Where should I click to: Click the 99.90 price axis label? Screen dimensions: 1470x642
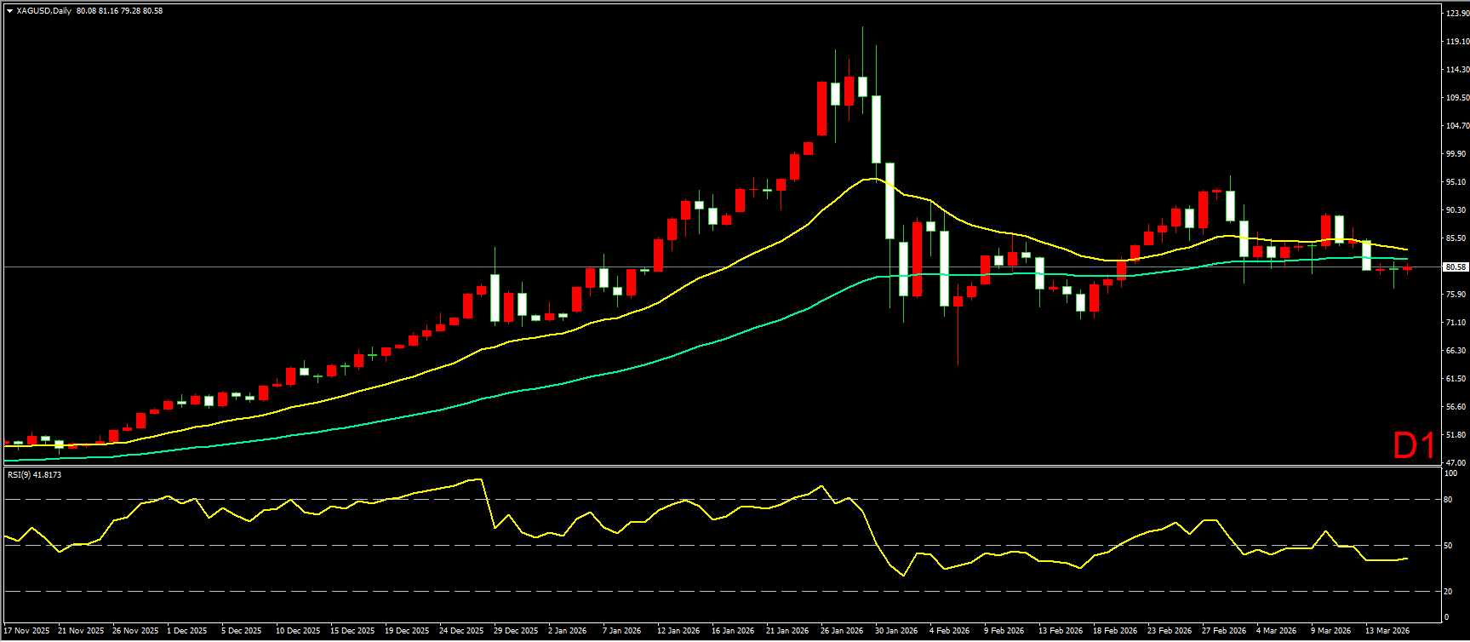point(1456,154)
